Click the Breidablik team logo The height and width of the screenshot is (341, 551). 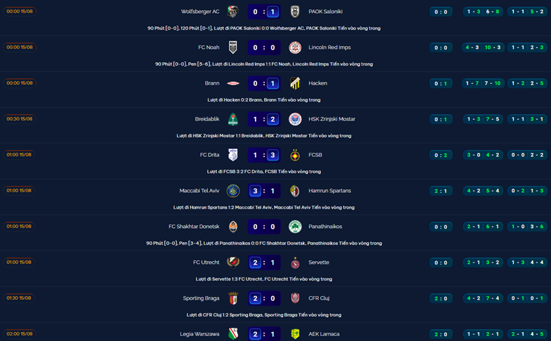click(233, 119)
